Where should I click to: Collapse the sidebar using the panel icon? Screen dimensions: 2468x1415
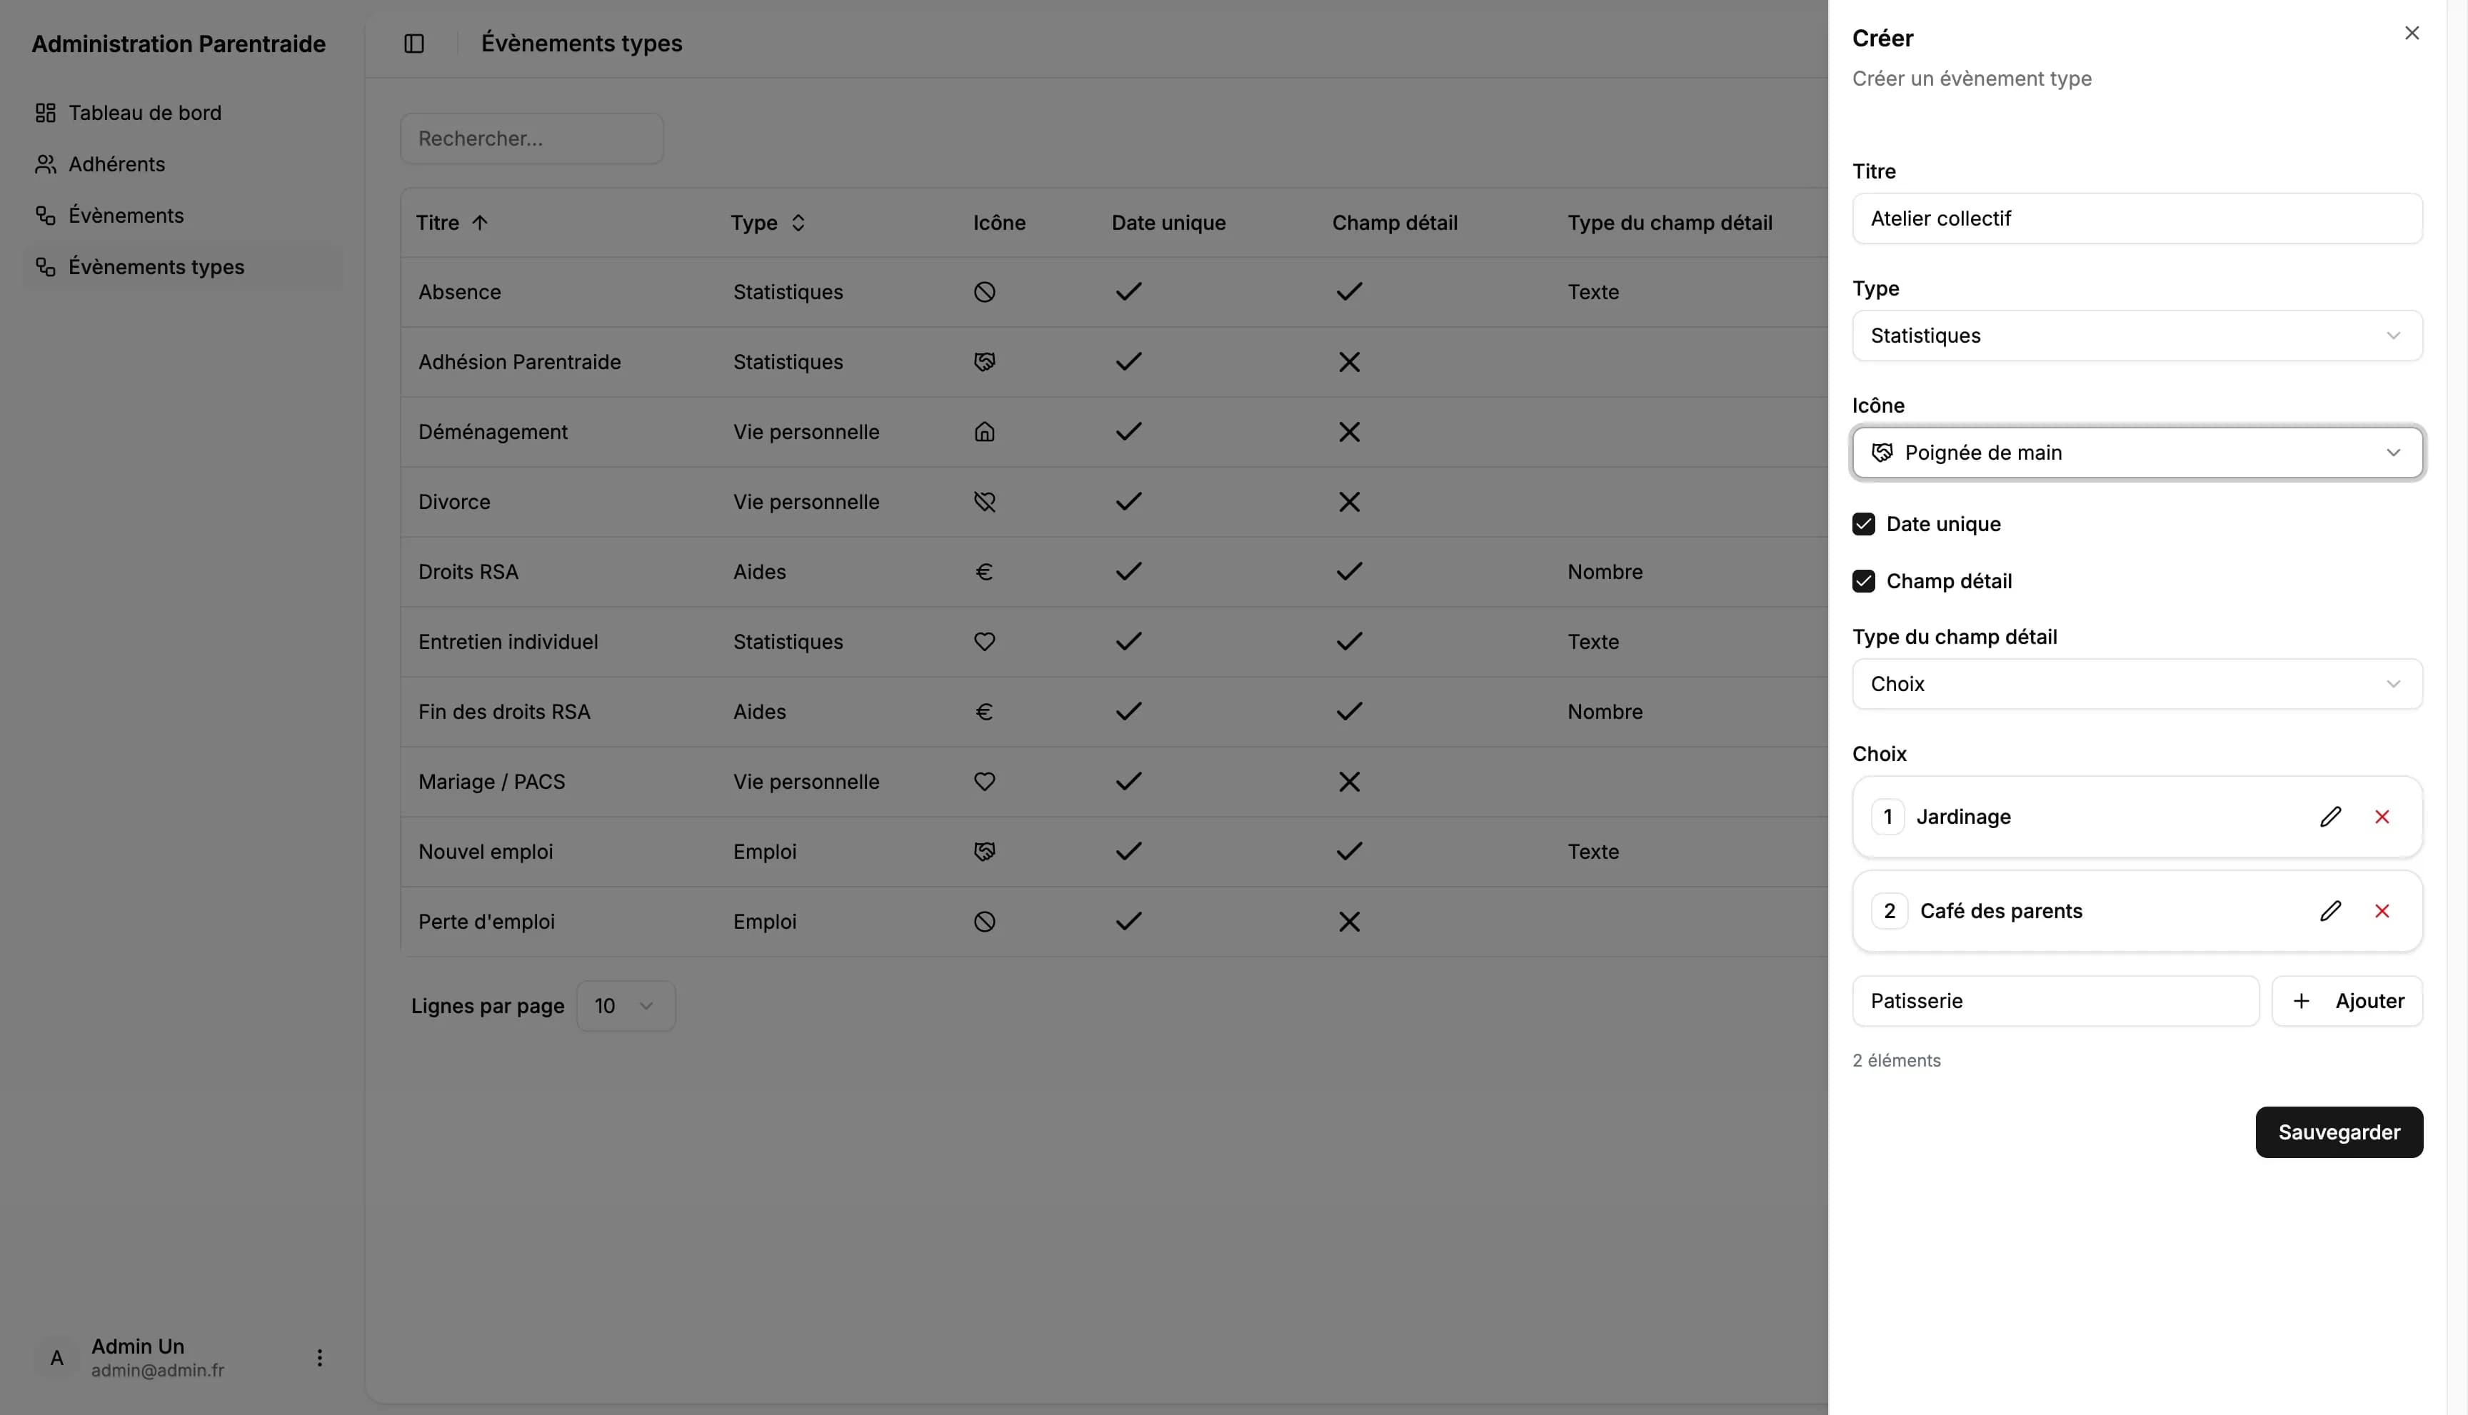pyautogui.click(x=414, y=44)
